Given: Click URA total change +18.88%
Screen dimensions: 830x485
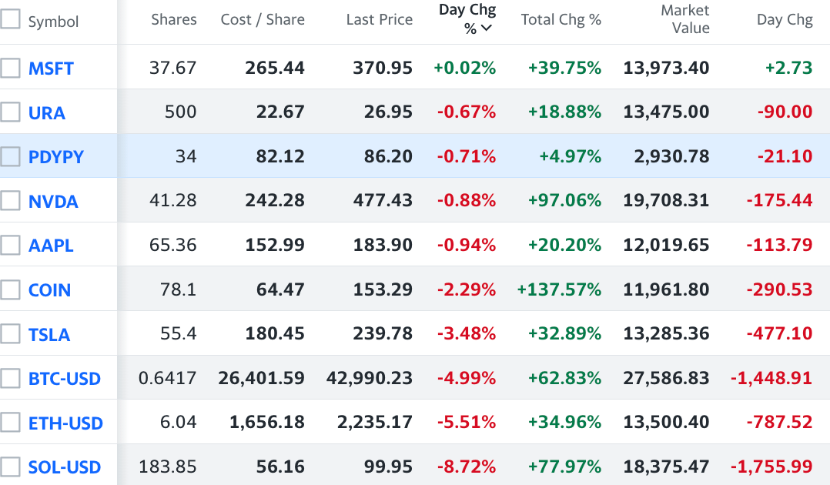Looking at the screenshot, I should (565, 112).
